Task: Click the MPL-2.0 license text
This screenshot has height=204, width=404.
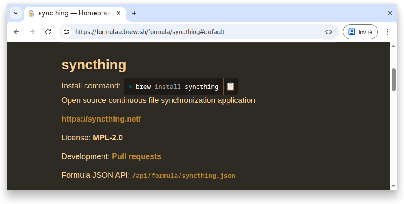Action: pyautogui.click(x=108, y=138)
